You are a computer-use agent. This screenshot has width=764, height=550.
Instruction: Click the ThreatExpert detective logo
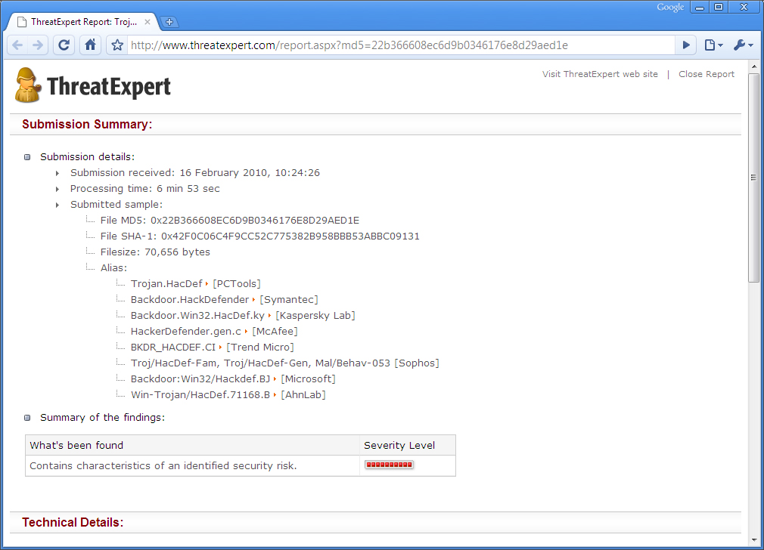(x=28, y=85)
